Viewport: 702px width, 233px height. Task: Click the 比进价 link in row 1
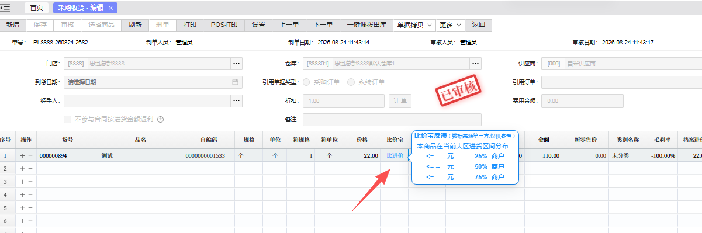395,156
